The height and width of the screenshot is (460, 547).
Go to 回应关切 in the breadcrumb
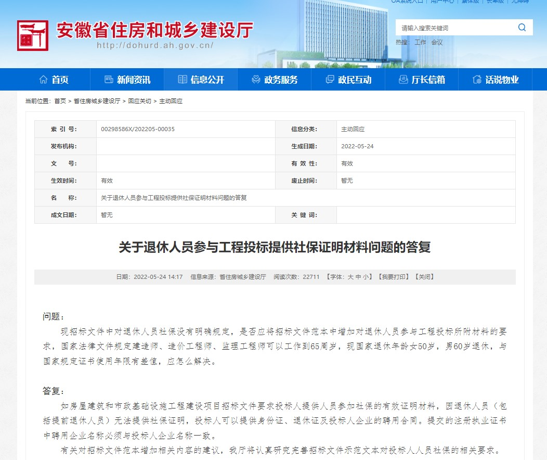pos(139,101)
